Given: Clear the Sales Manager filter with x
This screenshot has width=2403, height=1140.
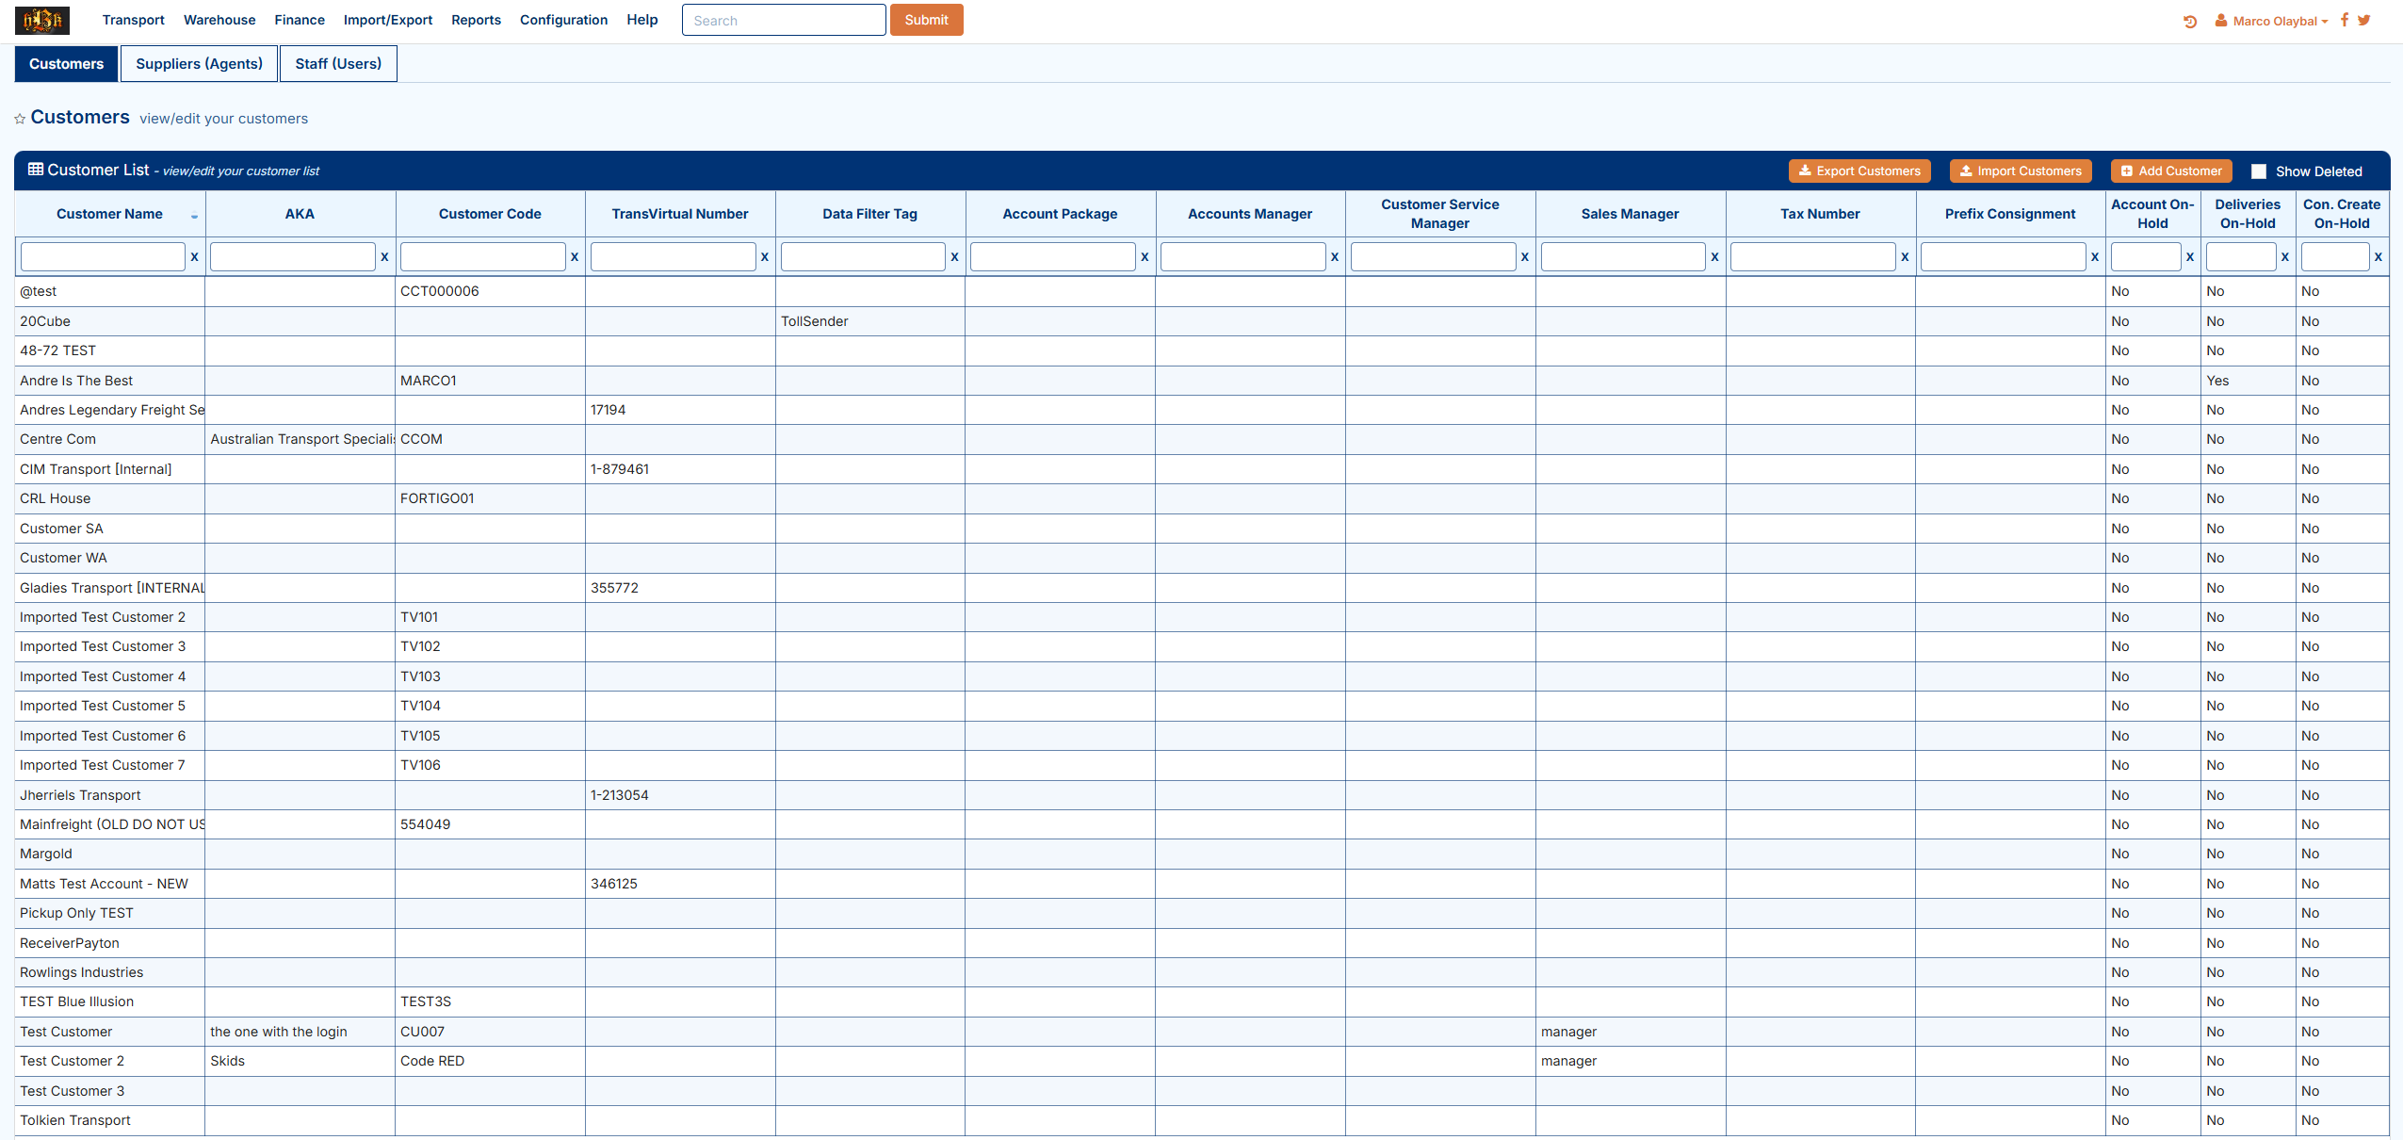Looking at the screenshot, I should [x=1714, y=256].
